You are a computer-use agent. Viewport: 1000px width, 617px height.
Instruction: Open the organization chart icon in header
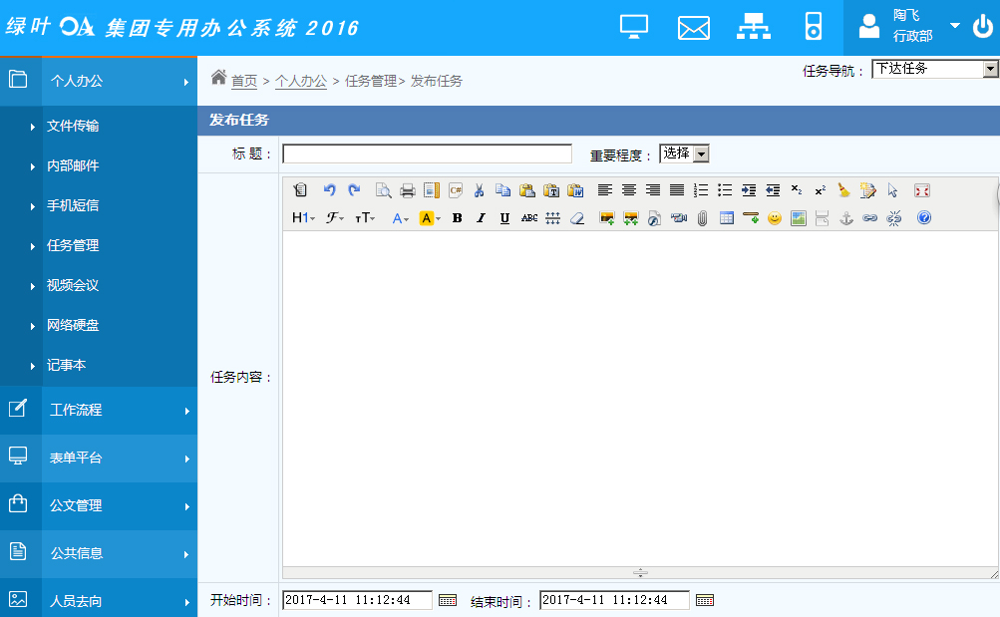tap(753, 27)
